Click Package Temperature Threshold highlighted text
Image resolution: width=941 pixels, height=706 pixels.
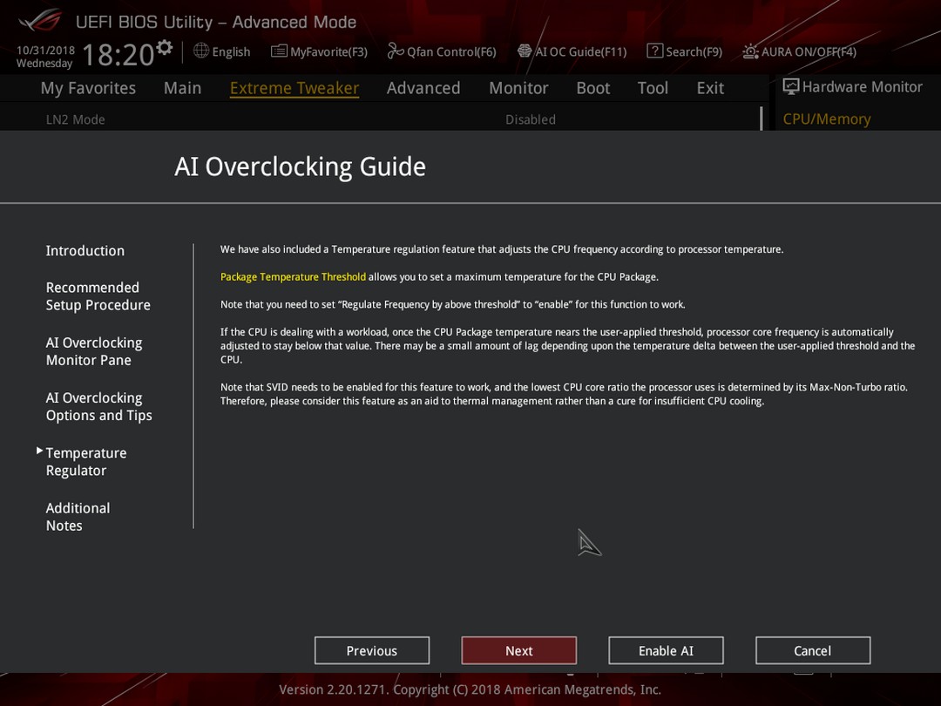click(293, 277)
